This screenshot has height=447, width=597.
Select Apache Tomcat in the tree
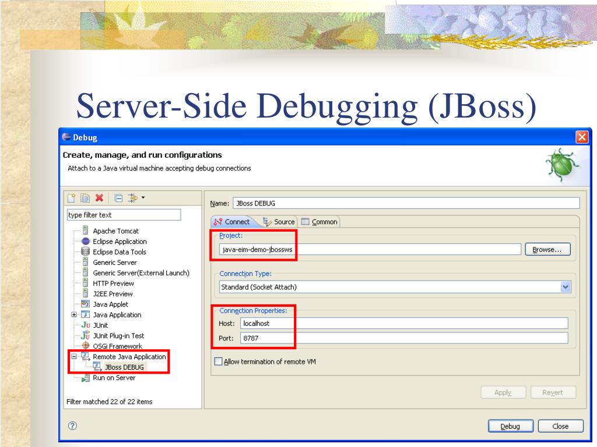click(116, 231)
